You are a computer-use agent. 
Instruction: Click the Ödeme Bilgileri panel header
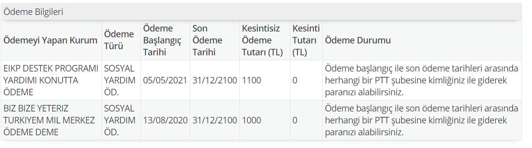point(261,12)
